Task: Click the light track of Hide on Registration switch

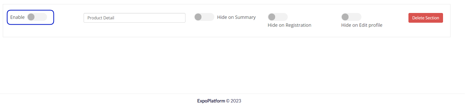Action: point(282,17)
